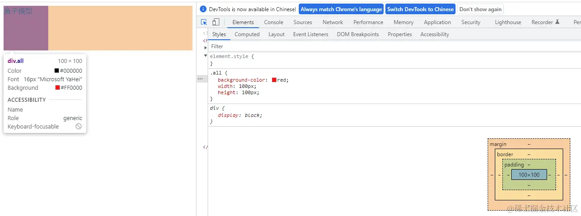Click the element.style selector text
This screenshot has width=581, height=216.
[x=230, y=57]
